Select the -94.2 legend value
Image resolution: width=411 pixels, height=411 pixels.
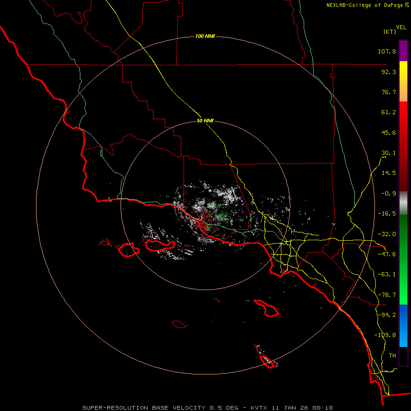point(387,315)
